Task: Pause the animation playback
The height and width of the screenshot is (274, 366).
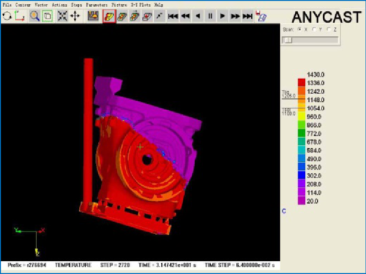Action: point(210,16)
